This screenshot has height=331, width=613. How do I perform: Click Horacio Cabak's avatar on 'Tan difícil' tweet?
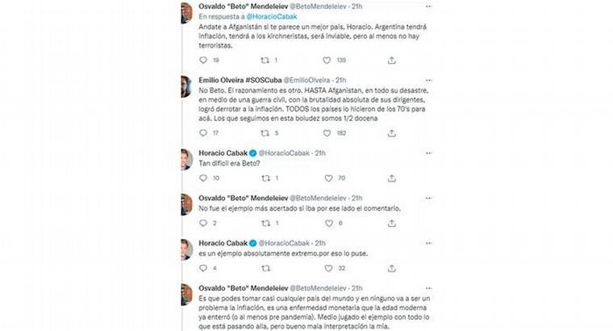pyautogui.click(x=186, y=158)
